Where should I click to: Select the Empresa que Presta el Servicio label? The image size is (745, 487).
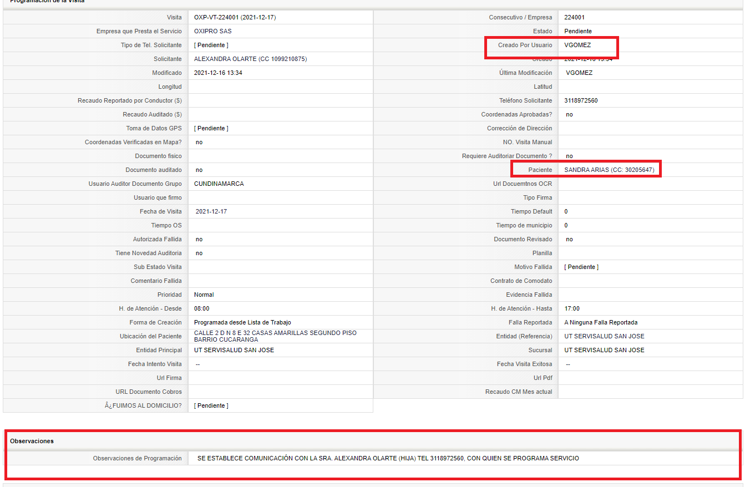click(x=139, y=31)
